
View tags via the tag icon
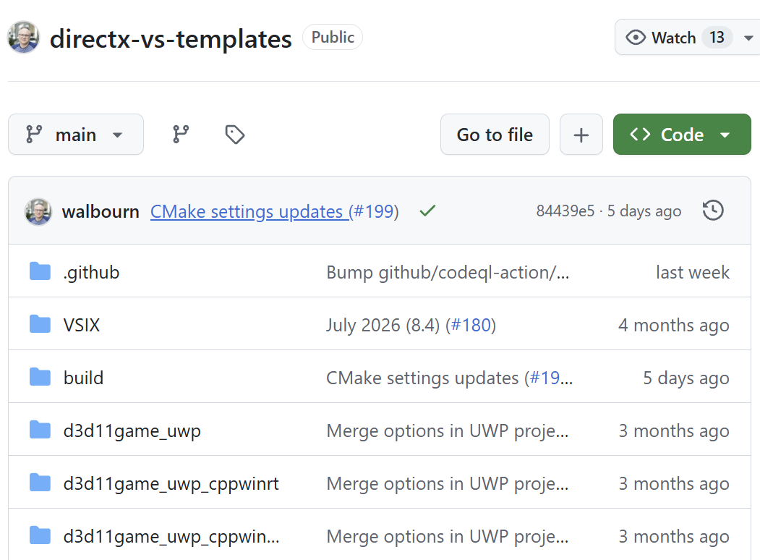point(234,135)
